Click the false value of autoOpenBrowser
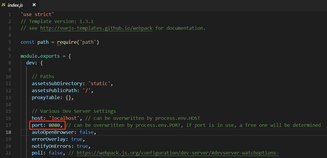Screen dimensions: 327x158 coord(86,132)
